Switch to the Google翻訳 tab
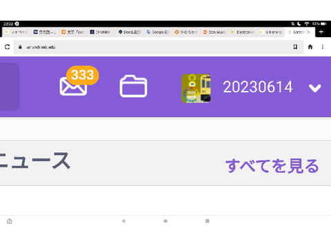Screen dimensions: 331x248 158,32
